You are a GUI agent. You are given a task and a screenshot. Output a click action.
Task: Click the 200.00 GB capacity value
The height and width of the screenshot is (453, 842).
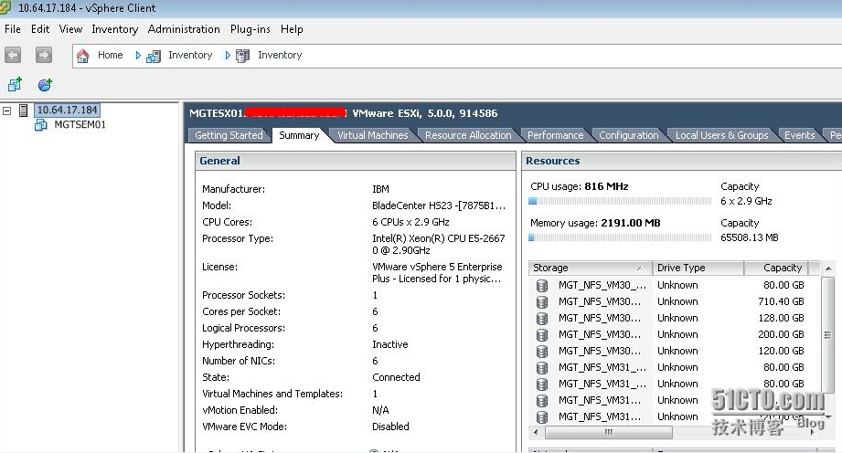click(781, 334)
